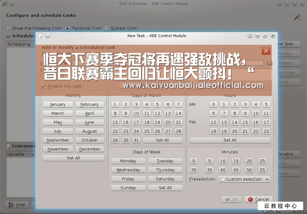Click the Help button in Task Scheduler
Screen dimensions: 307x214
pos(17,204)
